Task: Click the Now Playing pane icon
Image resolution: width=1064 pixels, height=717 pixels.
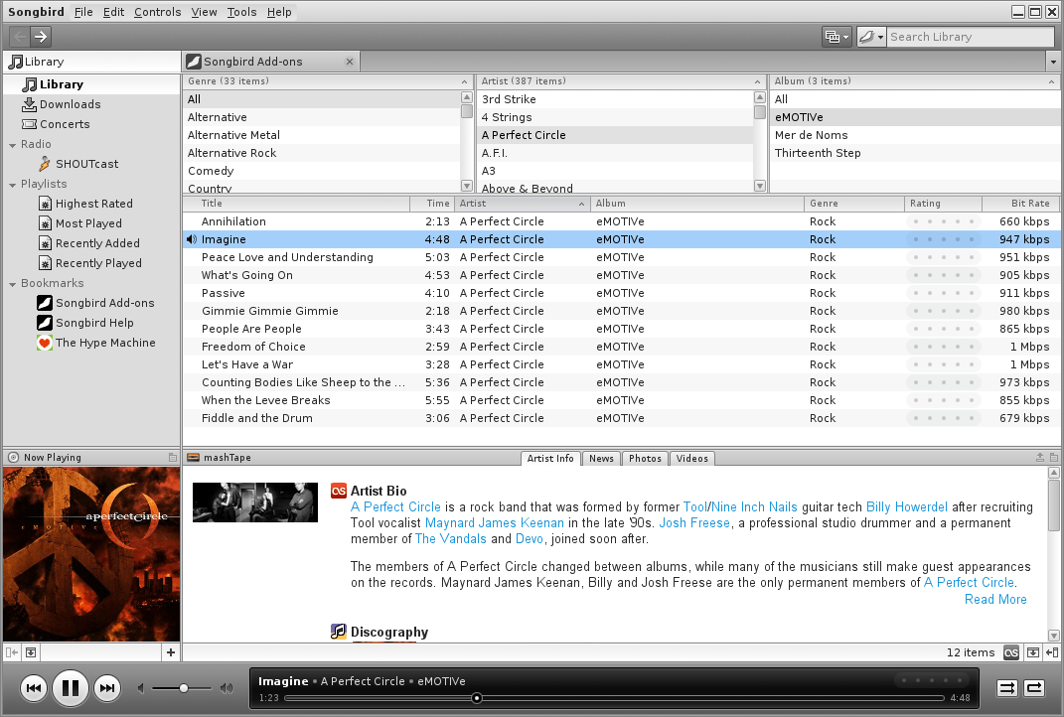Action: tap(13, 457)
